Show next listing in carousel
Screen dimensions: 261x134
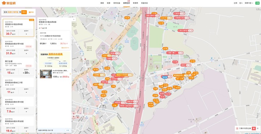70,74
